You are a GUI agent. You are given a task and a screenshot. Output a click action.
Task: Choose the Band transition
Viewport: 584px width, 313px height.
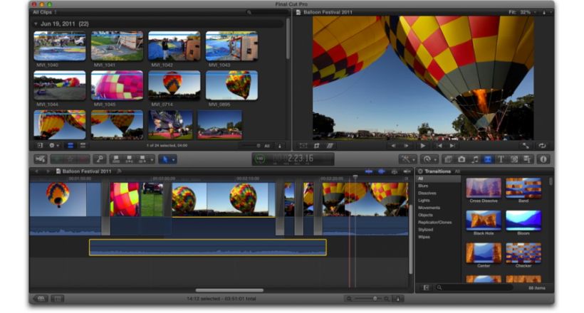click(523, 188)
